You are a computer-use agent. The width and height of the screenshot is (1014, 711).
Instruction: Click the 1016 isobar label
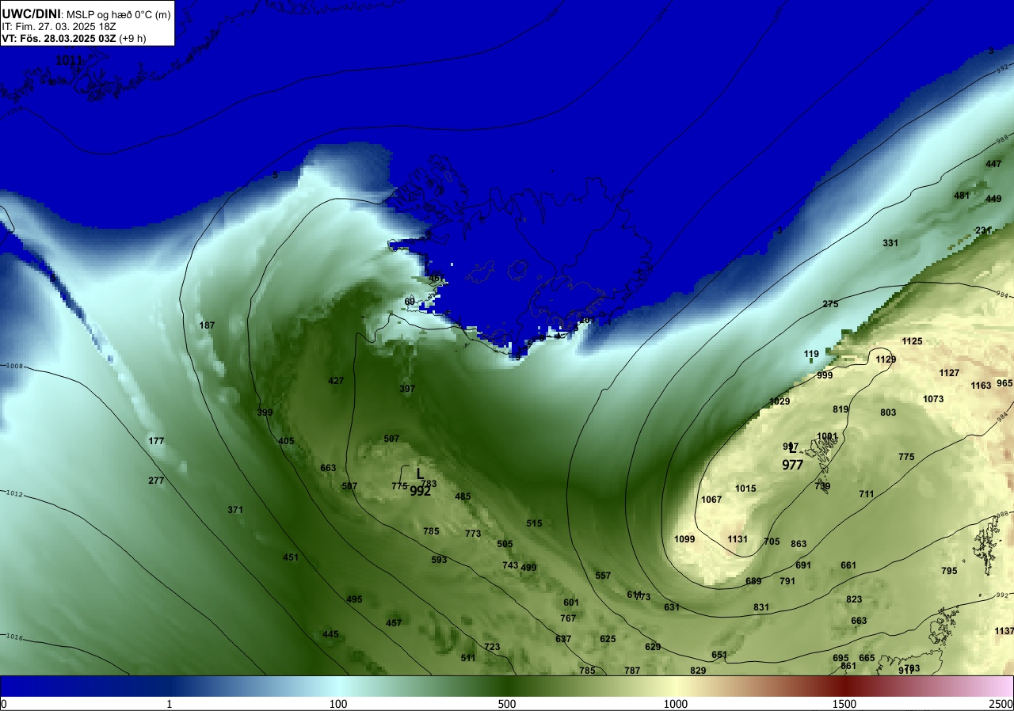[14, 637]
